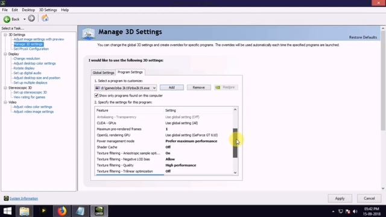386x217 pixels.
Task: Click Restore Defaults link
Action: click(363, 37)
